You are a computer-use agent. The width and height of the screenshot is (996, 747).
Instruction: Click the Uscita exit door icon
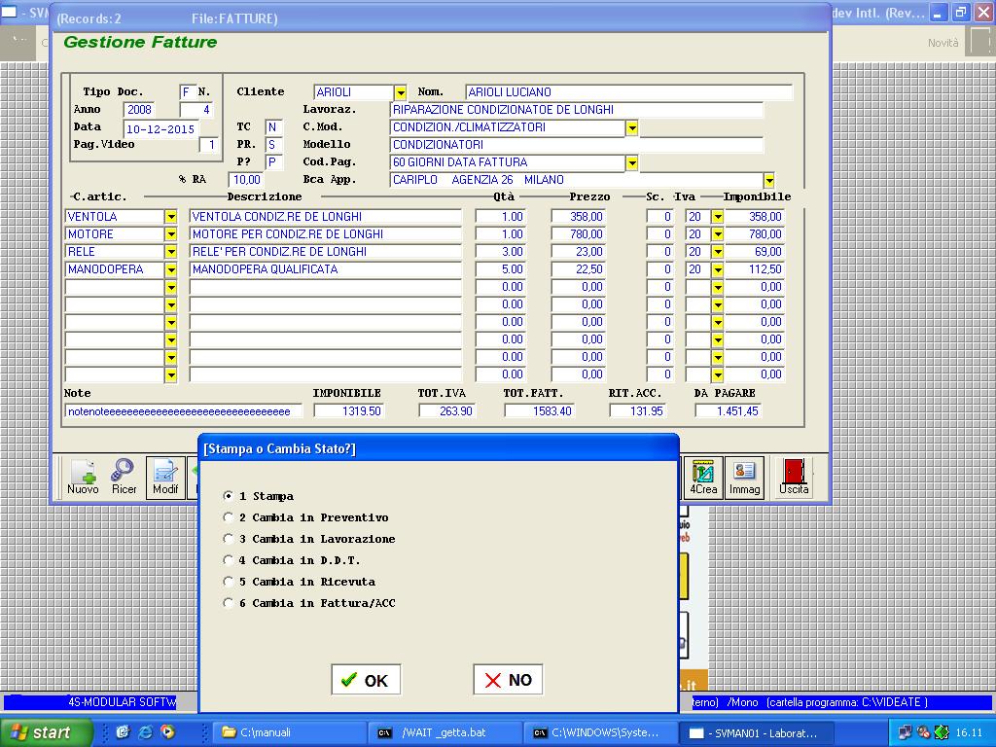(794, 477)
